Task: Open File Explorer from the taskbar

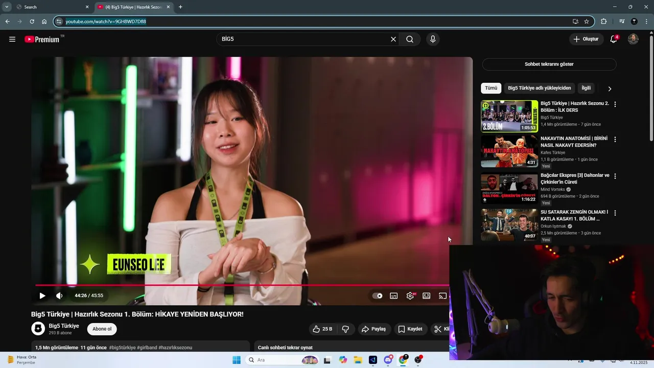Action: click(x=358, y=360)
